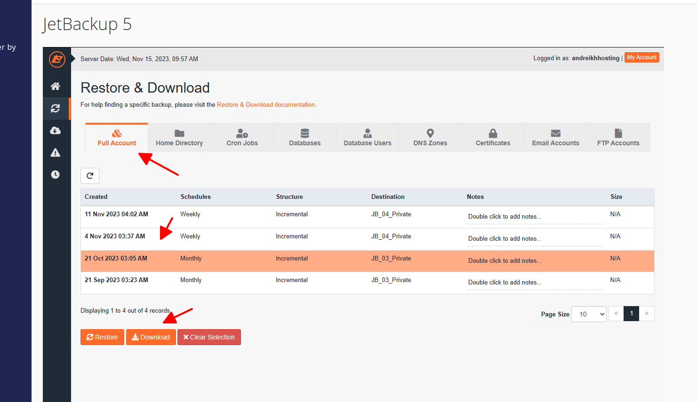
Task: Switch to the DNS Zones tab
Action: tap(430, 137)
